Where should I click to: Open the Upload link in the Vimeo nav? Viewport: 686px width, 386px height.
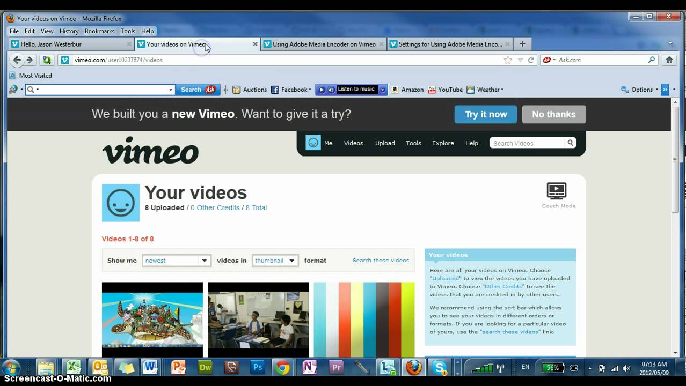[x=385, y=143]
